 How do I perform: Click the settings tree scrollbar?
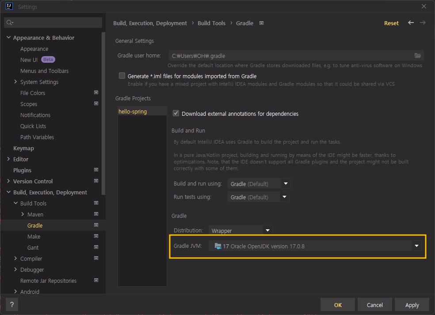(103, 114)
